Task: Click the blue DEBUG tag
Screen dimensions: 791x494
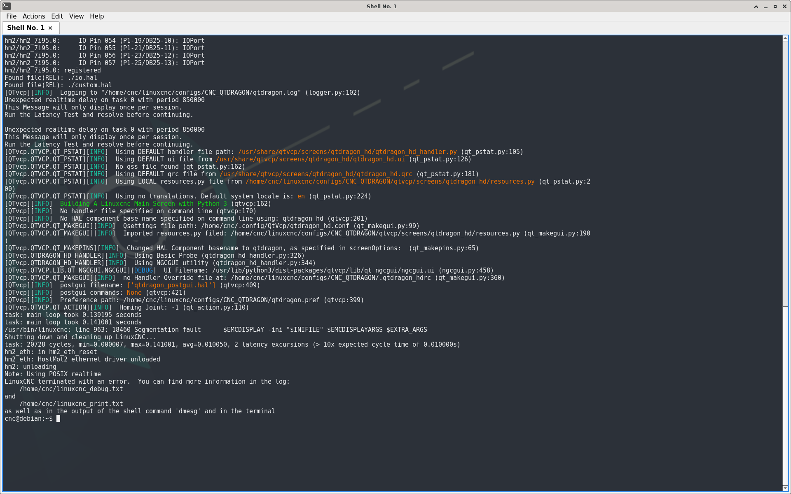Action: click(143, 270)
